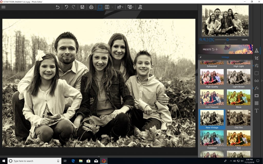This screenshot has width=263, height=164.
Task: Open the notification action center
Action: tap(258, 161)
